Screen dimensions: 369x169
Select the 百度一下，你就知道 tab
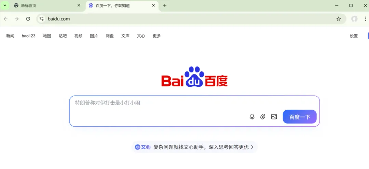coord(122,6)
